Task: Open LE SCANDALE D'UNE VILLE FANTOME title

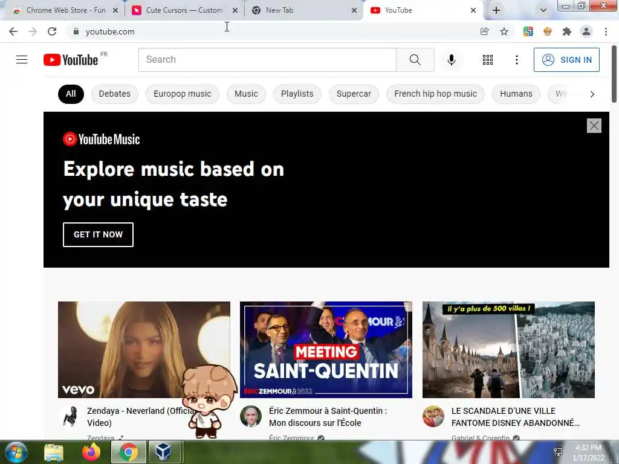Action: point(516,417)
